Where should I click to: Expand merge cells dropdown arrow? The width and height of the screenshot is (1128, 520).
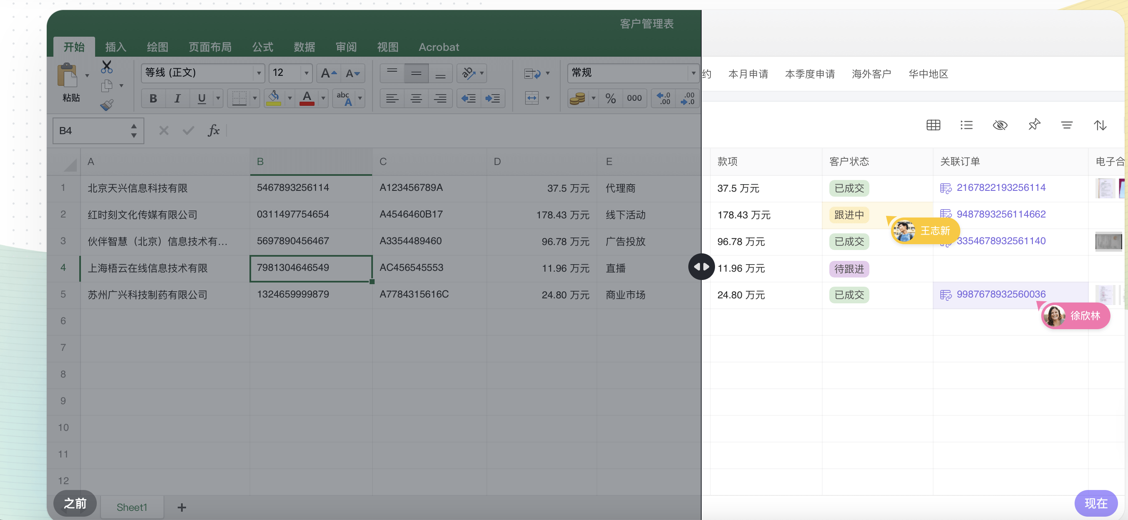(x=547, y=98)
